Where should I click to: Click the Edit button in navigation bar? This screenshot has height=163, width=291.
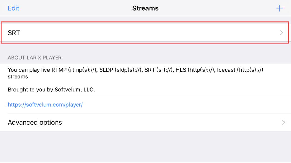(x=13, y=8)
